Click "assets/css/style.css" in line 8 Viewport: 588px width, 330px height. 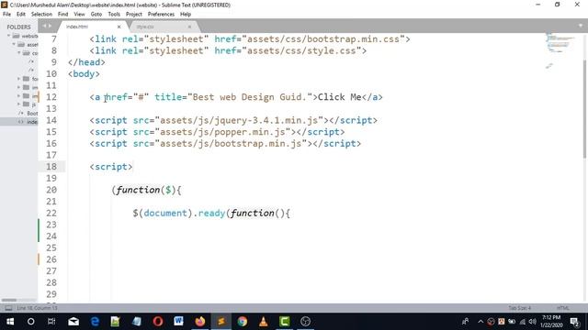point(301,50)
